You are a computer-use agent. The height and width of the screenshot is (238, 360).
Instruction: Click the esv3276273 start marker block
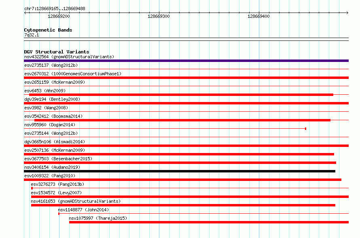click(32, 188)
